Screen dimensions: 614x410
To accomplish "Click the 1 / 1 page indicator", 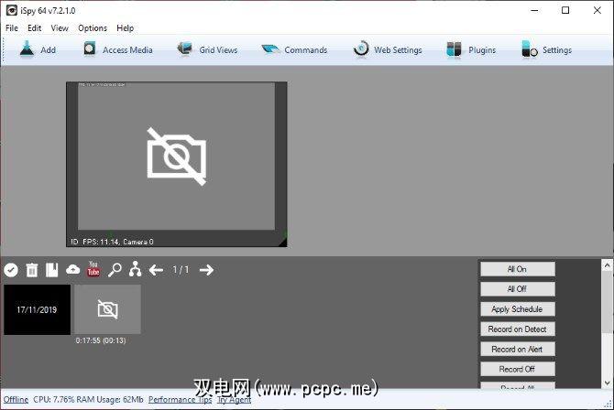I will click(x=181, y=270).
